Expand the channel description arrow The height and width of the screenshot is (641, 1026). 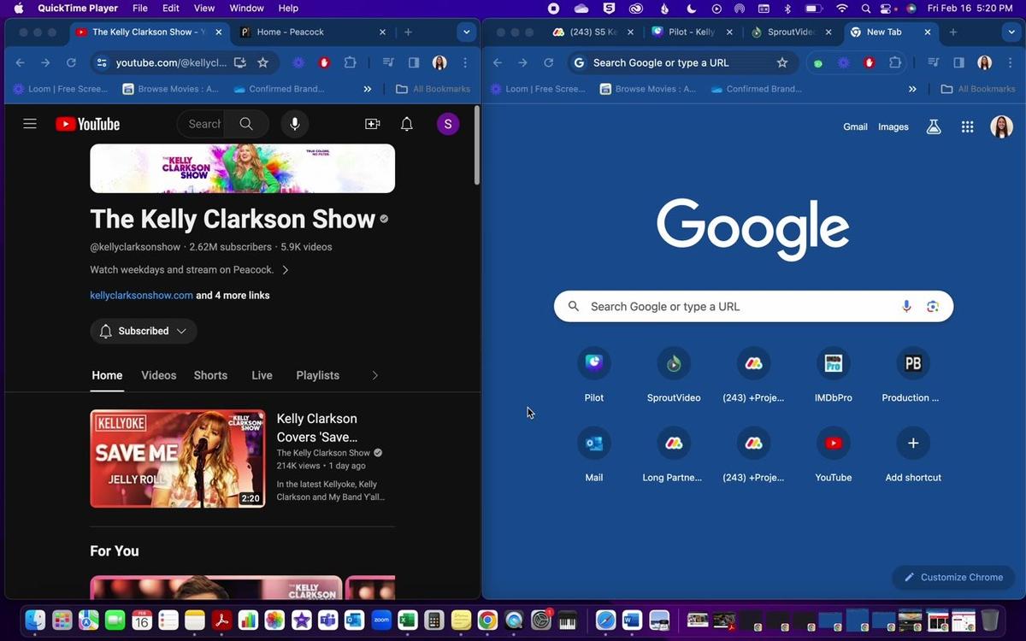click(x=286, y=270)
